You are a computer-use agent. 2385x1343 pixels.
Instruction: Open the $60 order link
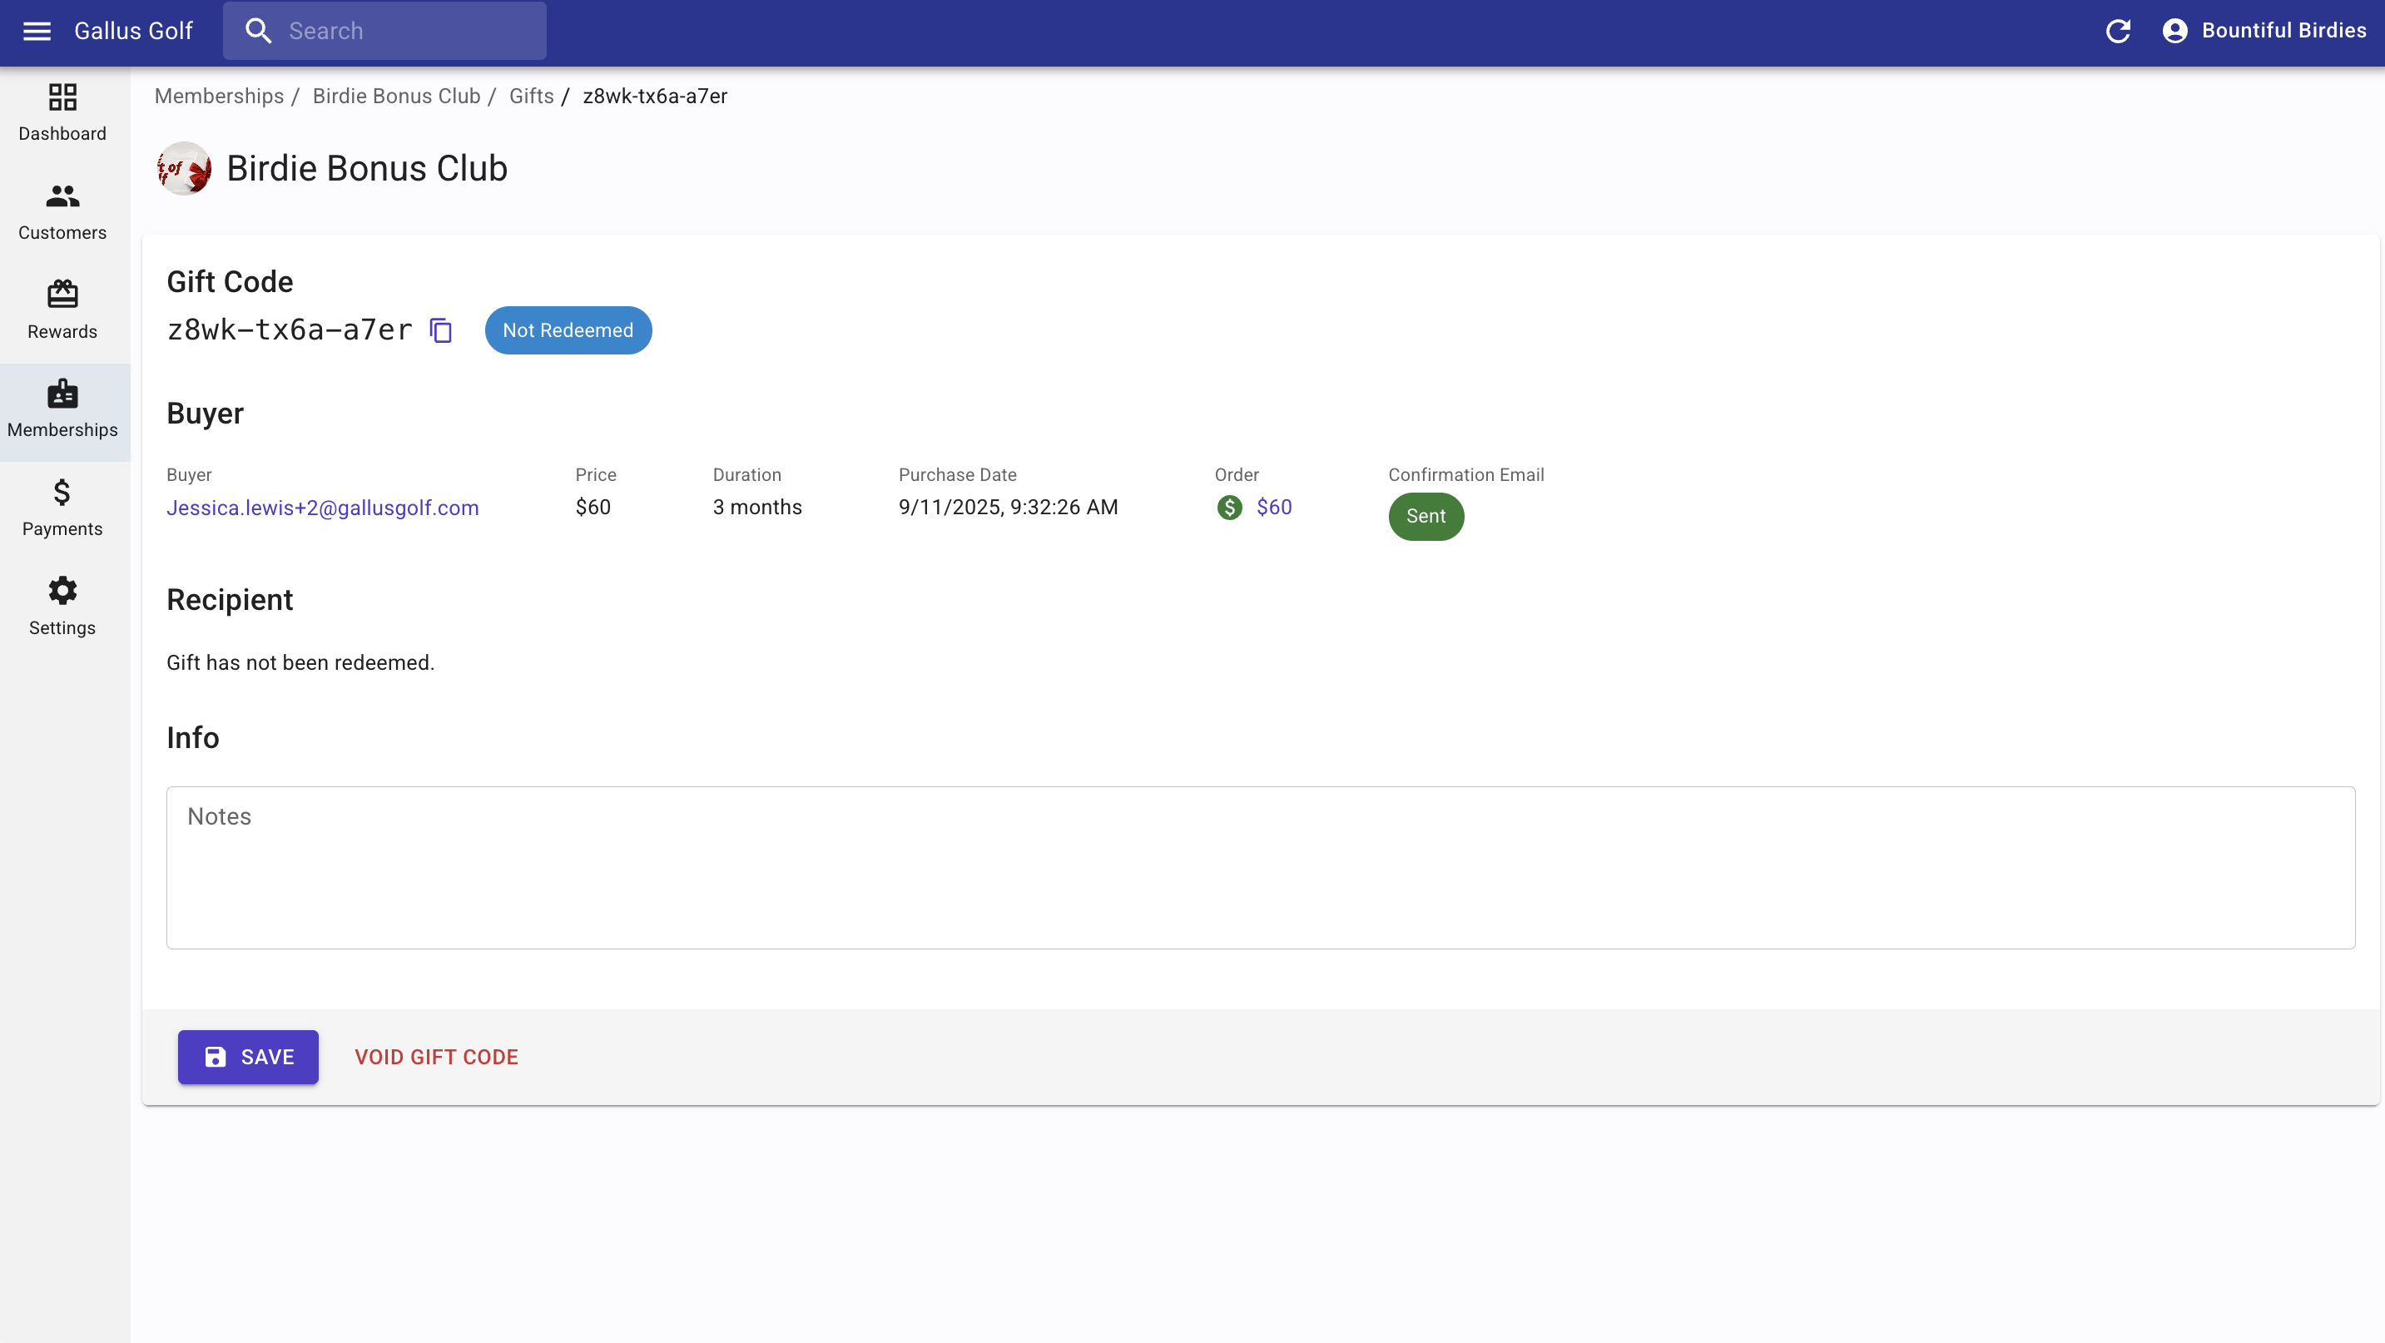tap(1273, 508)
